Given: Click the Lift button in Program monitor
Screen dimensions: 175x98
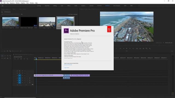Looking at the screenshot, I should (x=137, y=48).
